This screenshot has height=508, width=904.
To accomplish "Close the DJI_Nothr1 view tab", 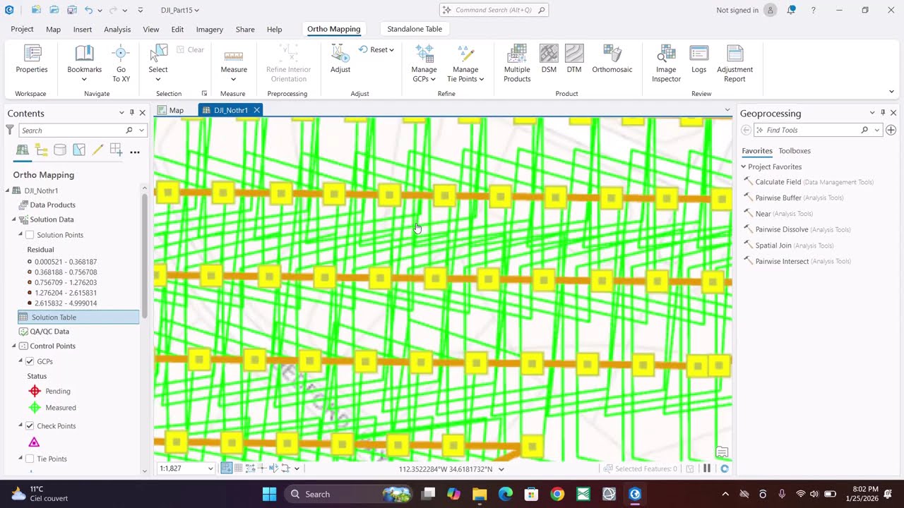I will [257, 110].
